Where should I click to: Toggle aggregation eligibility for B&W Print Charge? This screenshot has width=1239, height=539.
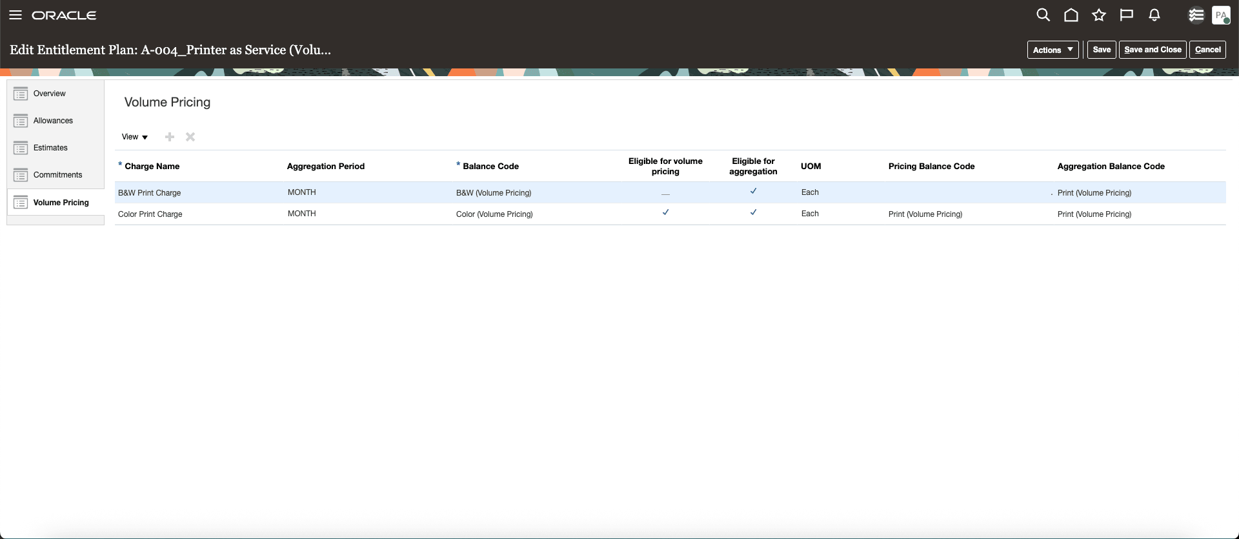tap(753, 191)
